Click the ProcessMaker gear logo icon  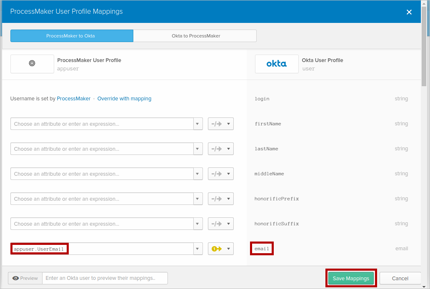32,64
